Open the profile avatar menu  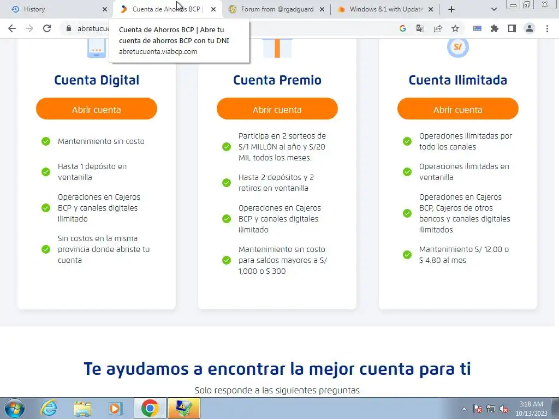[x=530, y=28]
